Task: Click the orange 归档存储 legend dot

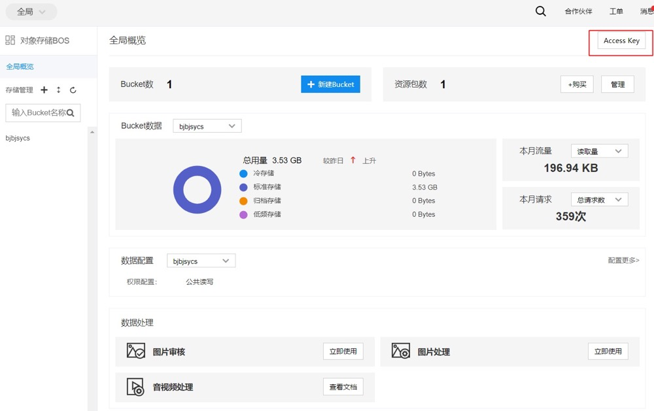Action: [x=243, y=201]
